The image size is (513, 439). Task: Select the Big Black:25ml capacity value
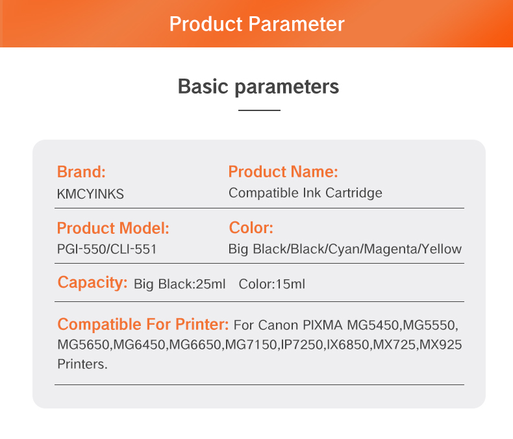(179, 284)
